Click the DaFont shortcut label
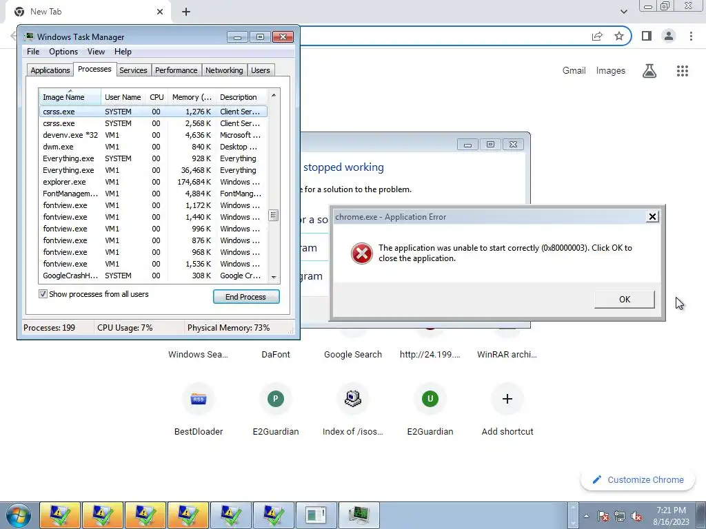 point(276,355)
